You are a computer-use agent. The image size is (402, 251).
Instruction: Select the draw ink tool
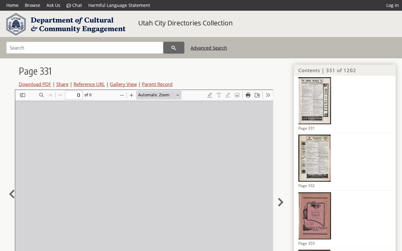tap(228, 95)
